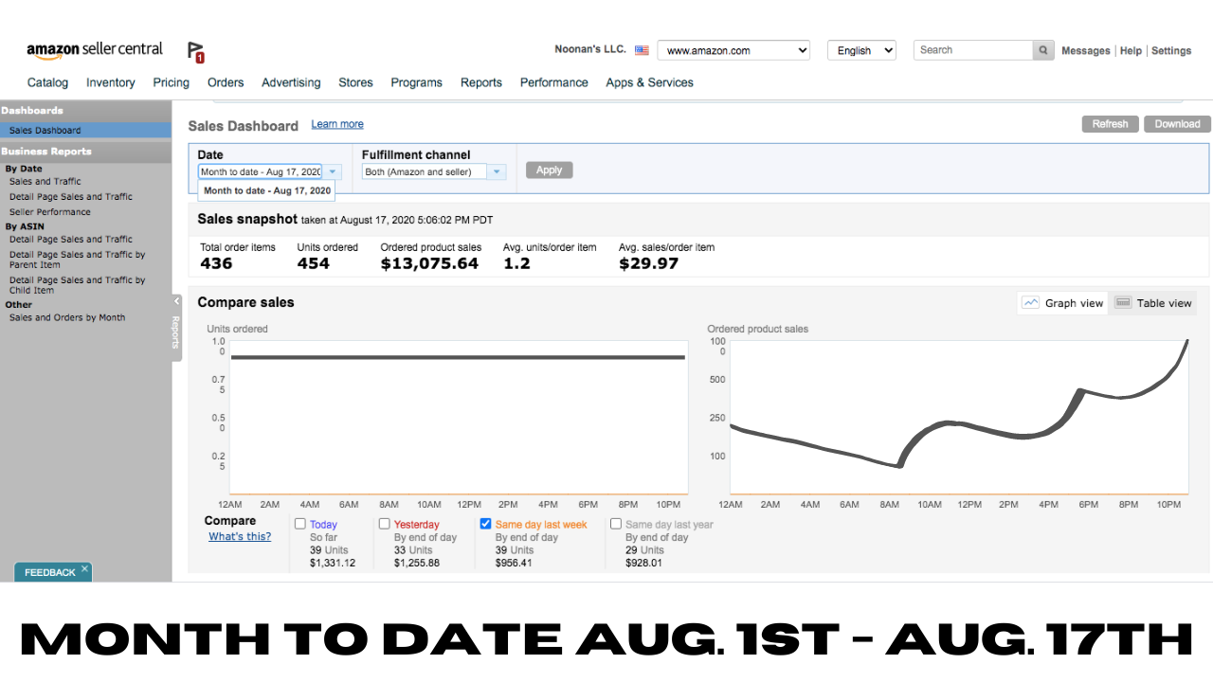Enable the Today comparison checkbox
Image resolution: width=1213 pixels, height=682 pixels.
300,524
